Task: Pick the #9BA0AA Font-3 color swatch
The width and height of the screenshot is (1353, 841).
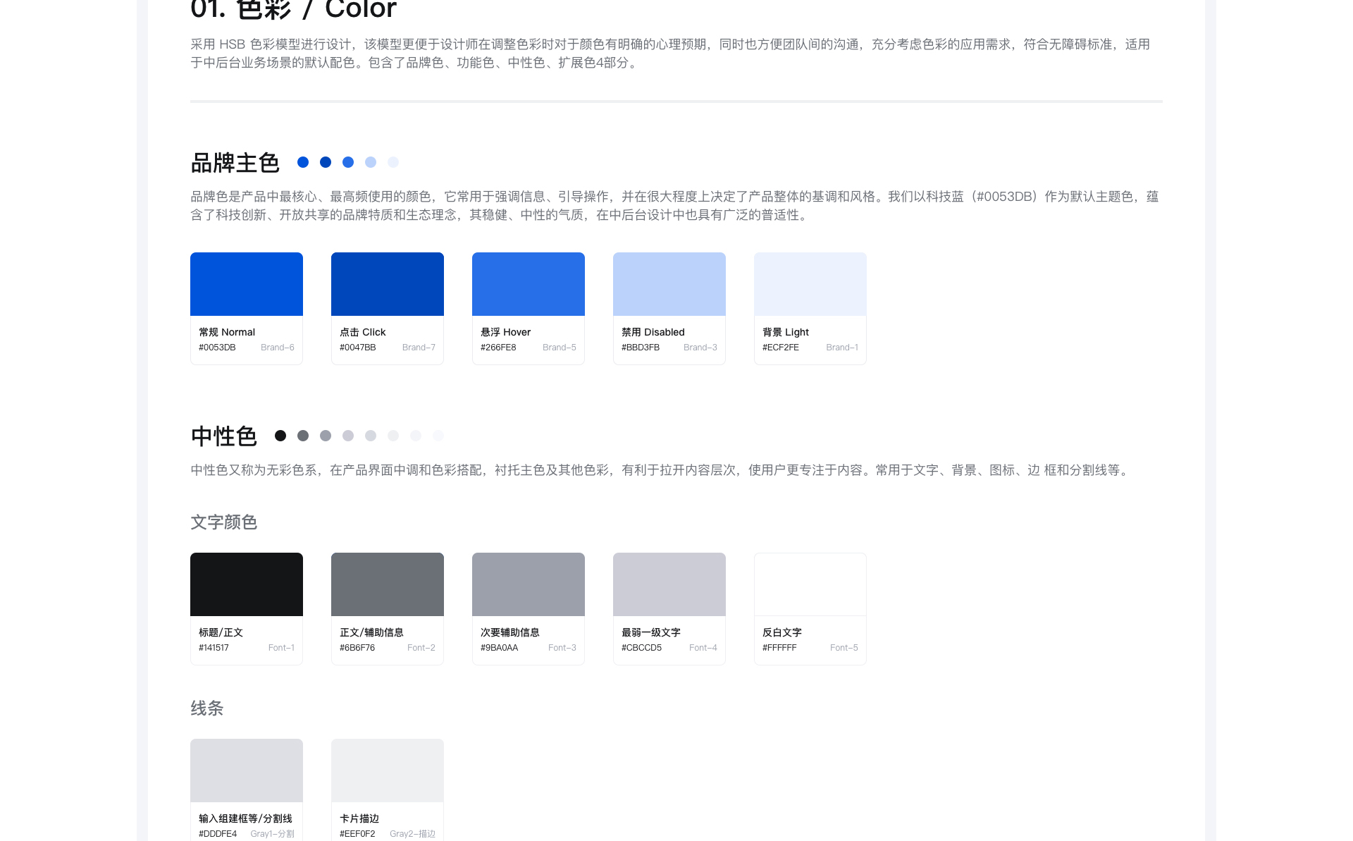Action: point(529,584)
